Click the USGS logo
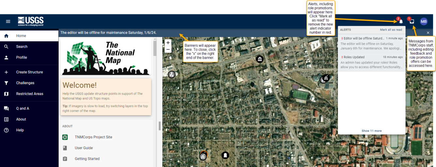436x167 pixels. click(31, 21)
